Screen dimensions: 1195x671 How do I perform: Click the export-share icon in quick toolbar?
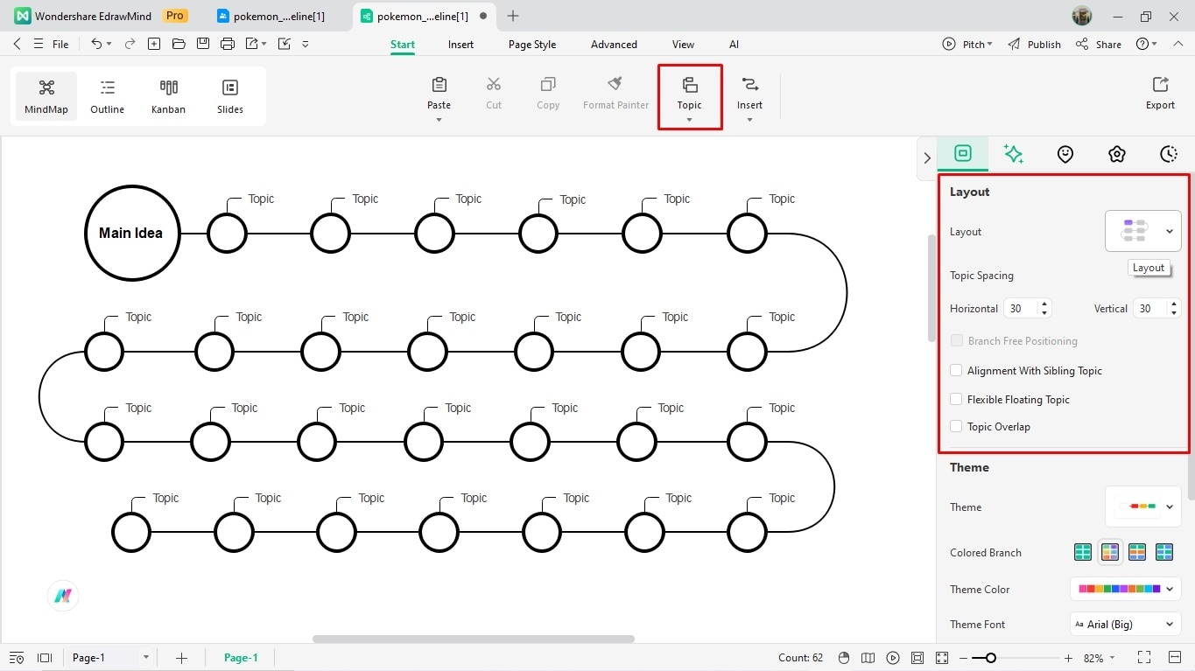click(x=252, y=44)
